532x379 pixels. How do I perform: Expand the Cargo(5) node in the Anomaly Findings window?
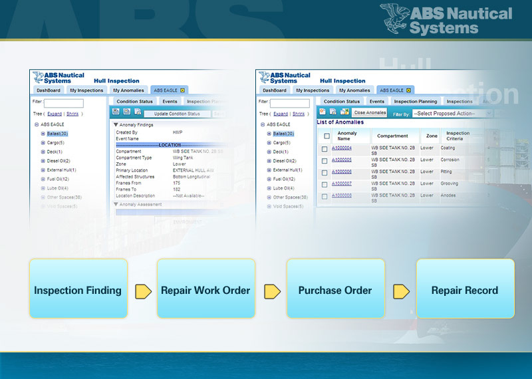(43, 143)
